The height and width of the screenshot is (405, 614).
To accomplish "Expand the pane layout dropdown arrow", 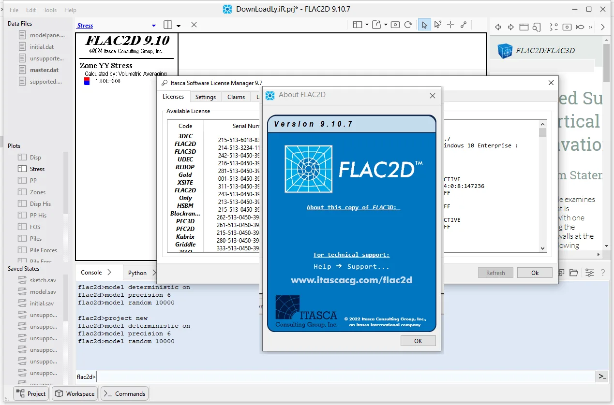I will tap(179, 26).
